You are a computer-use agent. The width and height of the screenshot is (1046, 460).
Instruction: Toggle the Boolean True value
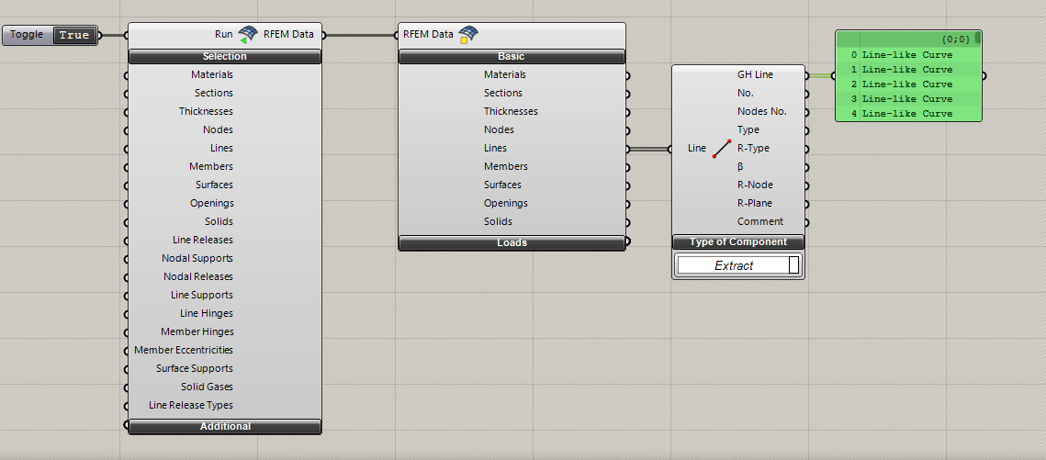[74, 35]
